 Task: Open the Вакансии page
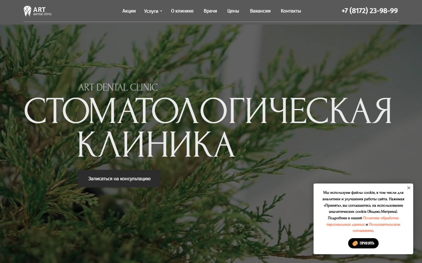pos(260,11)
